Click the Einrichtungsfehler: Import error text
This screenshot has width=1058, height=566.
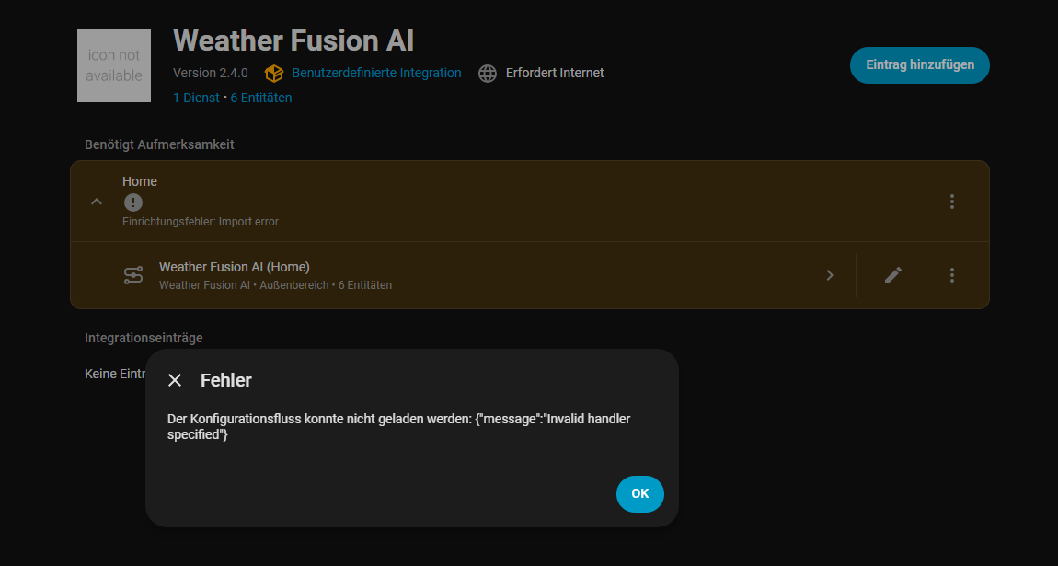201,222
